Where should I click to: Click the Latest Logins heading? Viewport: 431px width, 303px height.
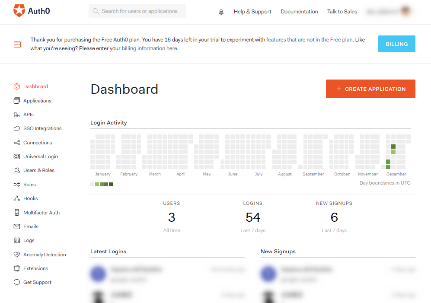[109, 251]
